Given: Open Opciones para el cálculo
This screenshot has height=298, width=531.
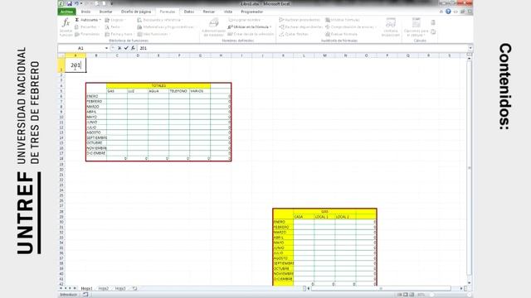Looking at the screenshot, I should (417, 27).
